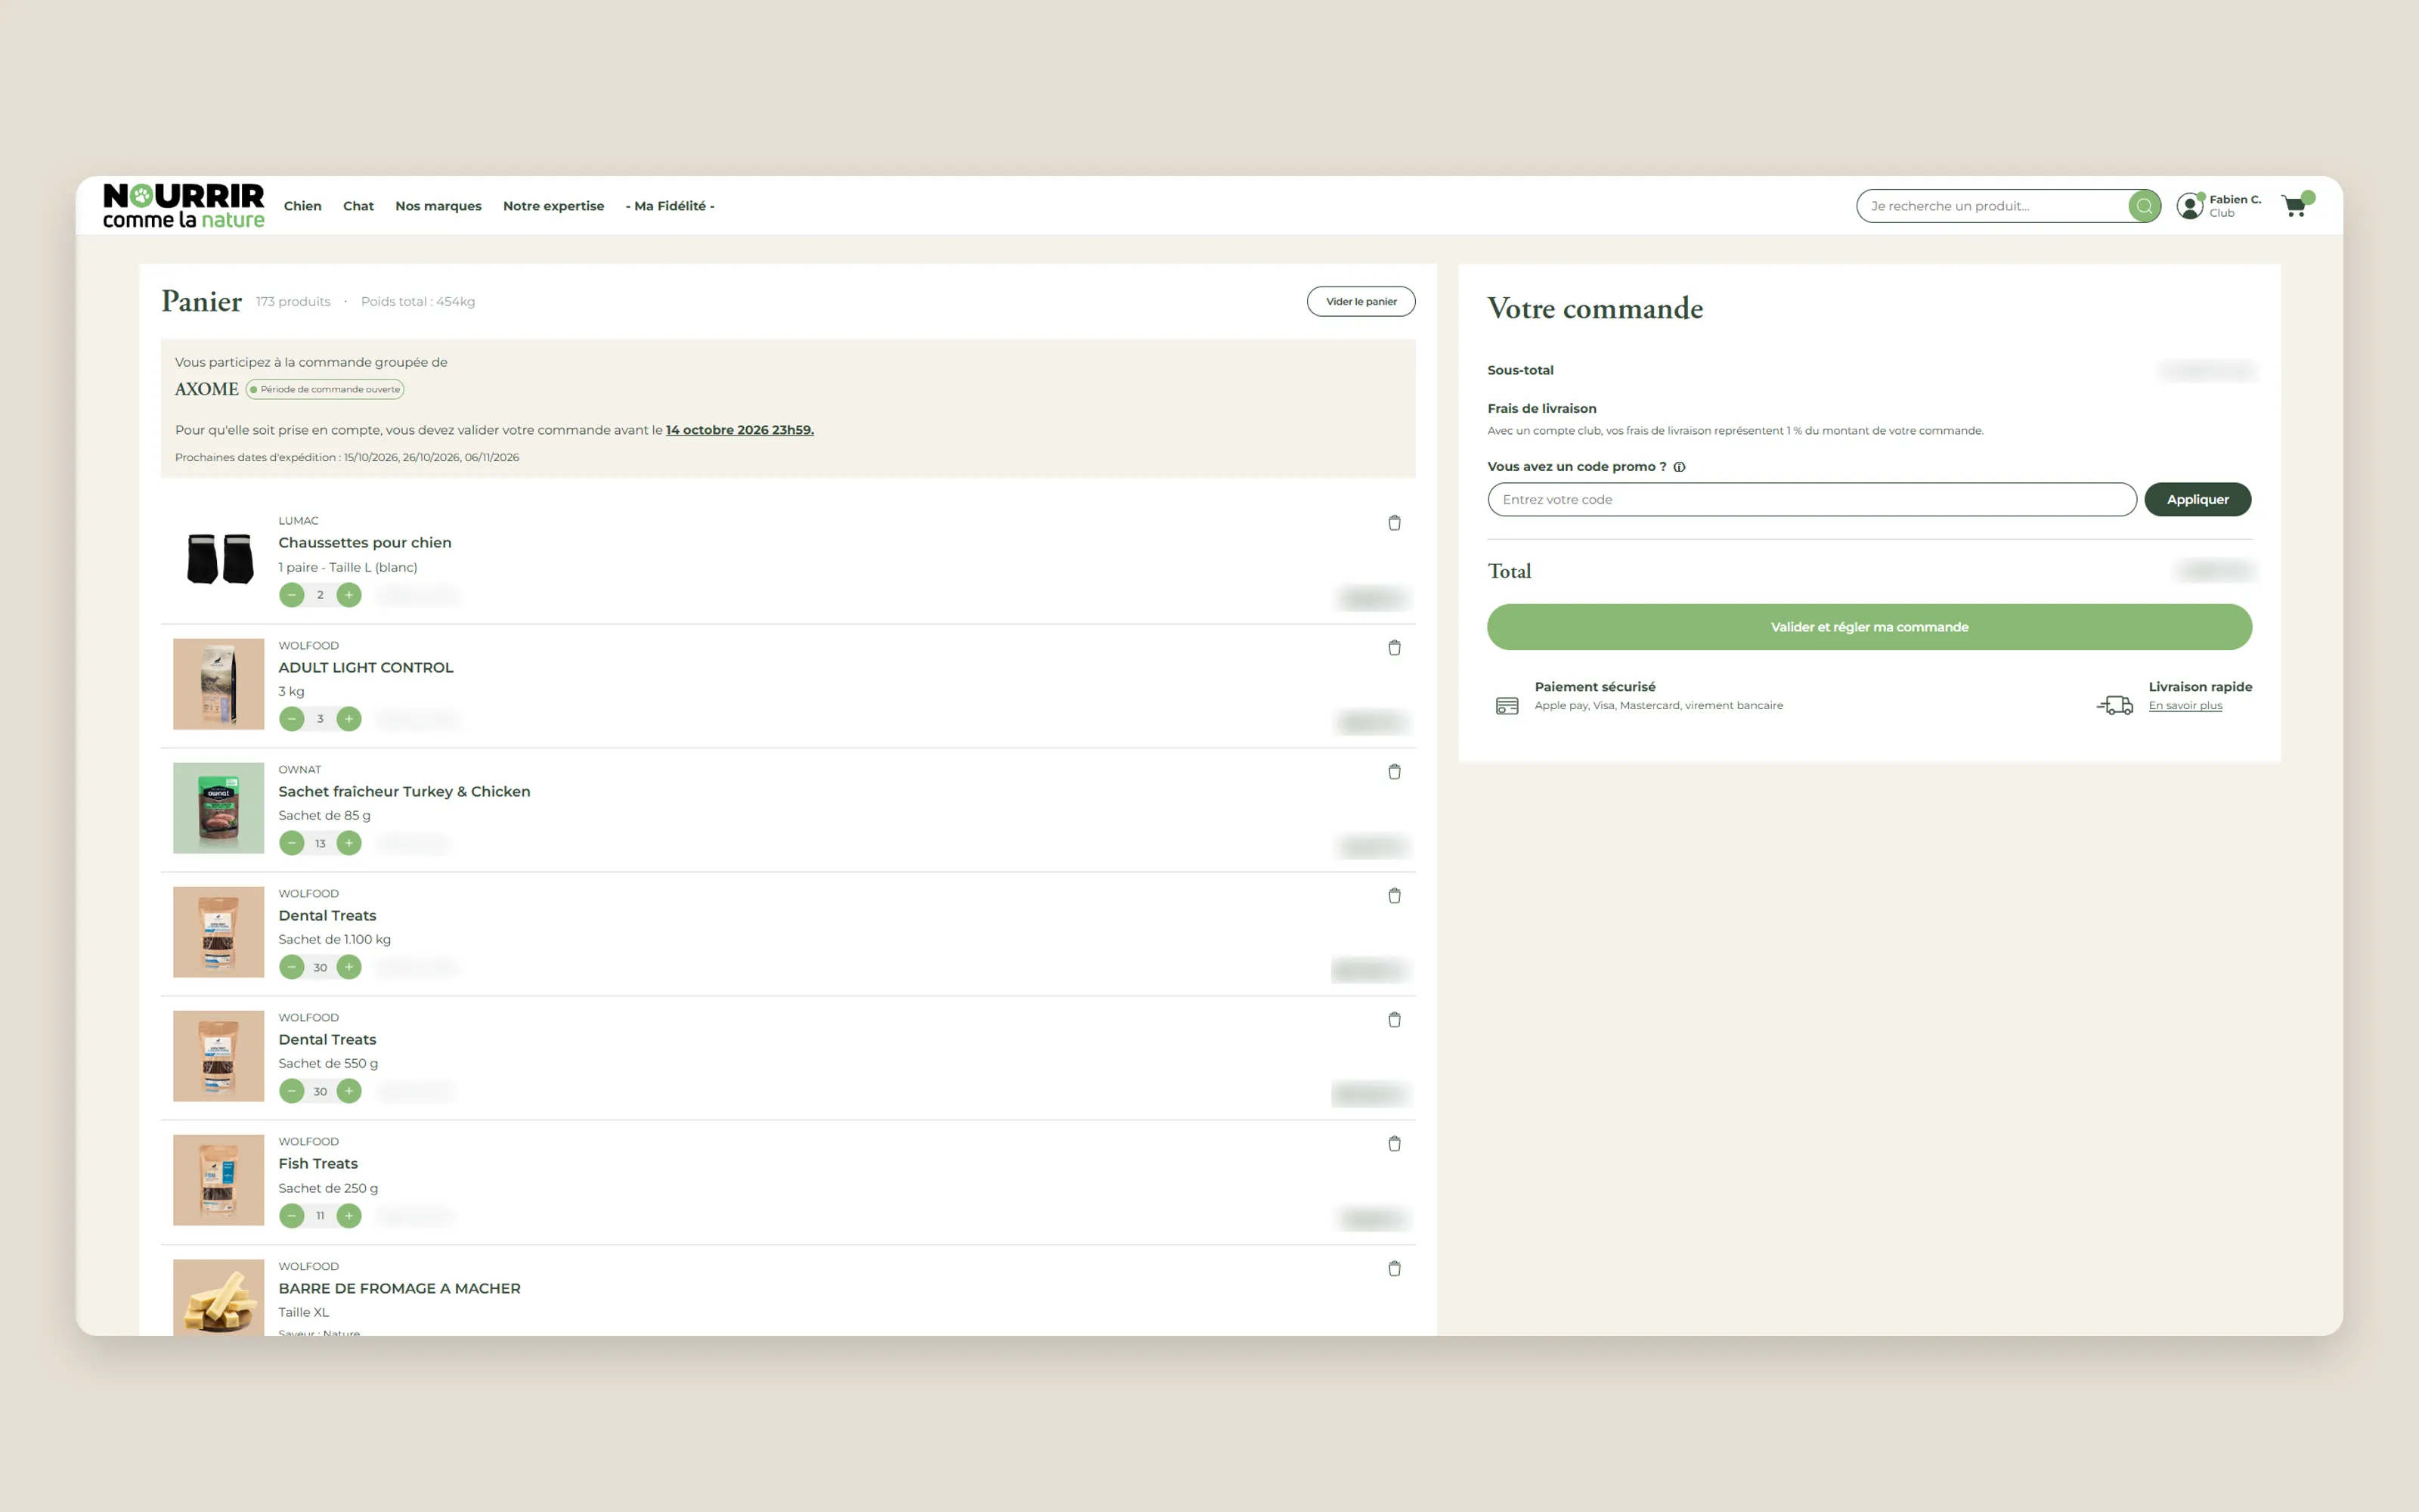Open the shopping cart icon in header
Screen dimensions: 2419x1512
tap(2295, 206)
